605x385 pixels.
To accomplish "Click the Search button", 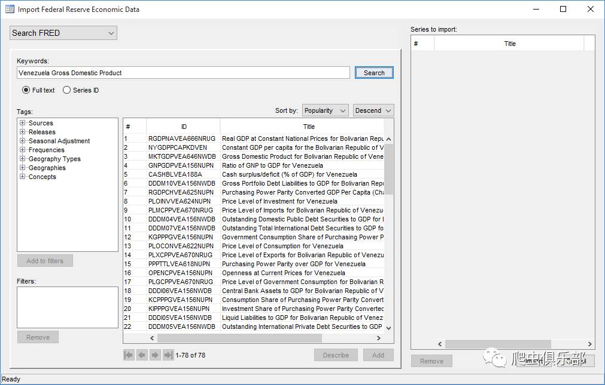I will point(374,73).
